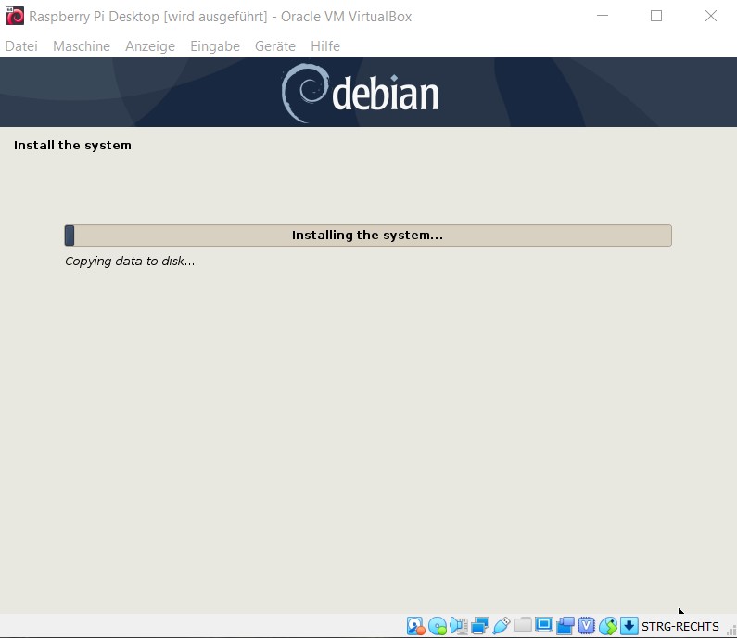Open the Eingabe menu
This screenshot has width=737, height=638.
215,46
